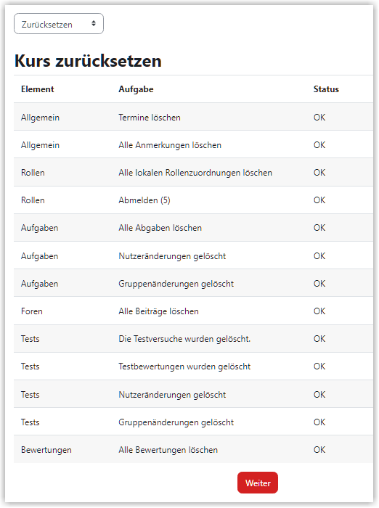Click OK status of Alle Bewertungen löschen
This screenshot has width=379, height=508.
tap(319, 450)
